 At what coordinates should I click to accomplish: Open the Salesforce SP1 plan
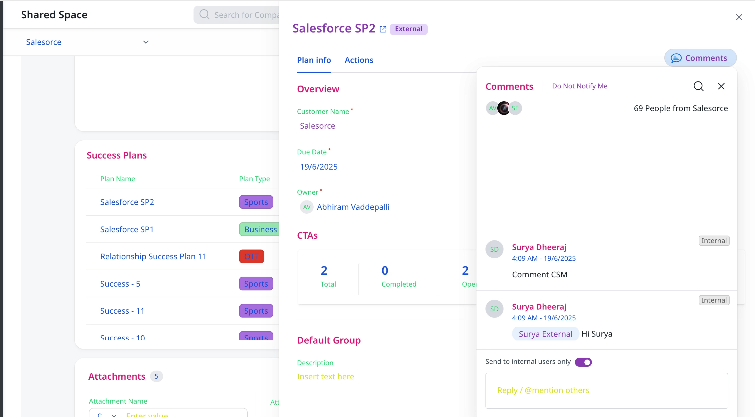coord(127,229)
